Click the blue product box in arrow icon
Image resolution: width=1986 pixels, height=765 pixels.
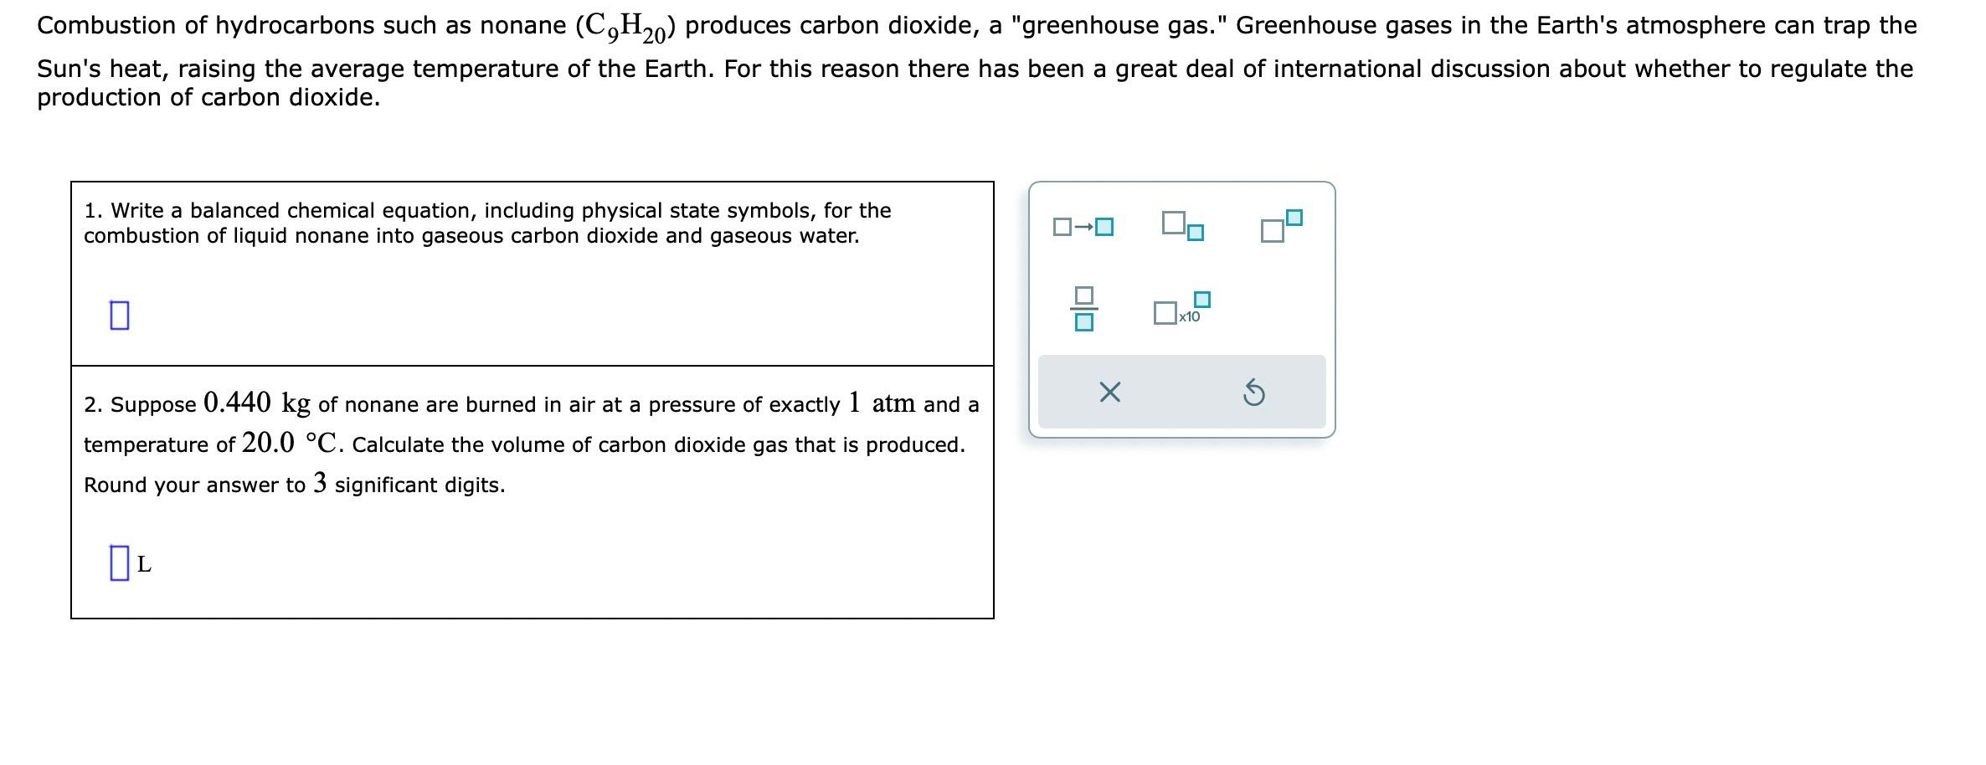tap(1104, 226)
